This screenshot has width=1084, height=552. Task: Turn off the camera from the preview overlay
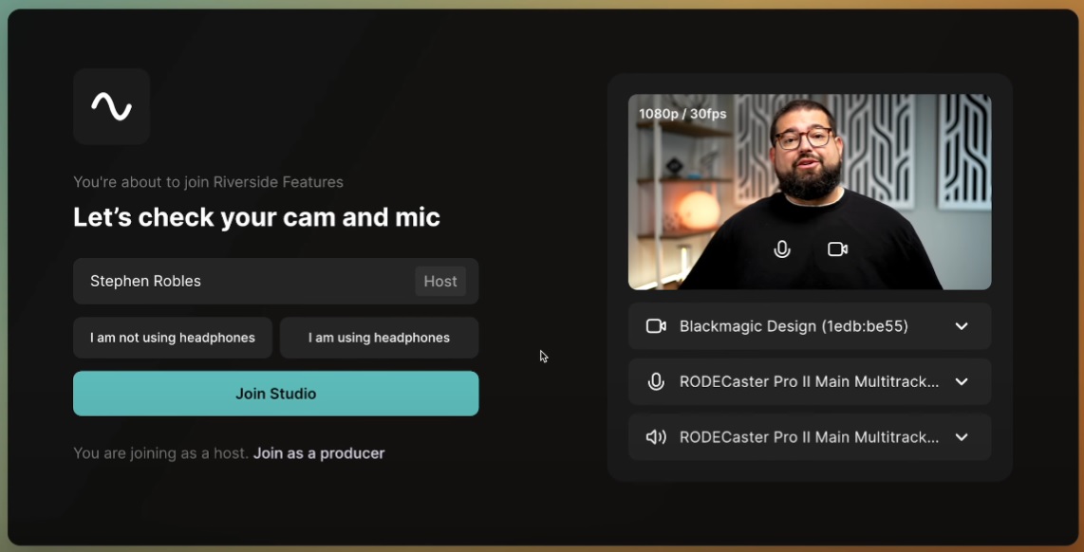[x=836, y=249]
